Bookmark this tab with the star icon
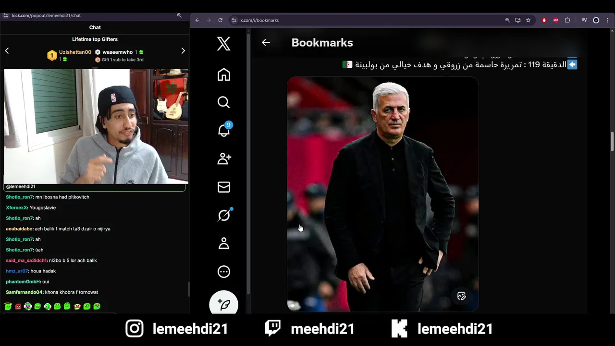This screenshot has width=615, height=346. (x=528, y=20)
